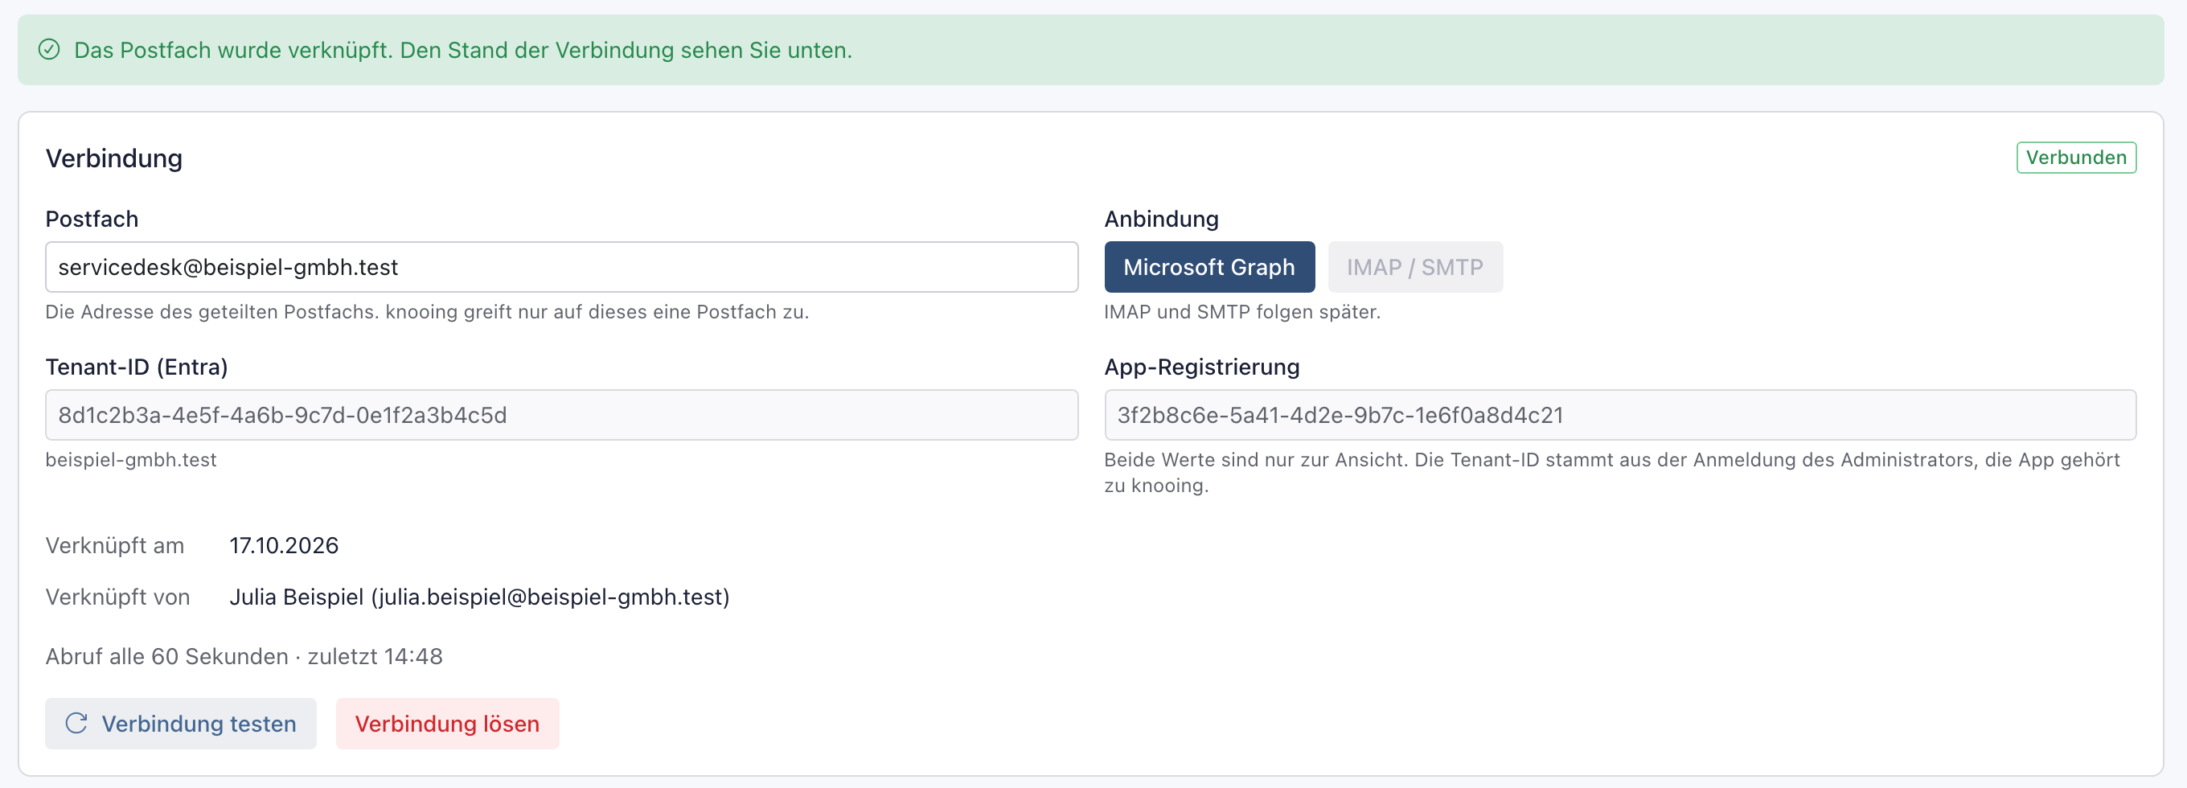Click the refresh icon in Verbindung testen
Image resolution: width=2187 pixels, height=788 pixels.
[x=76, y=723]
